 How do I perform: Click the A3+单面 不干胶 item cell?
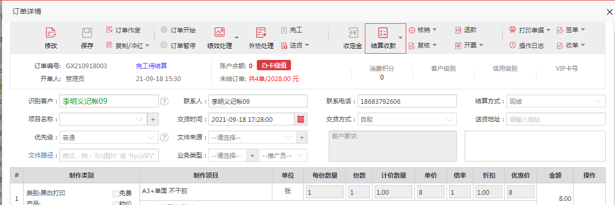pyautogui.click(x=206, y=192)
